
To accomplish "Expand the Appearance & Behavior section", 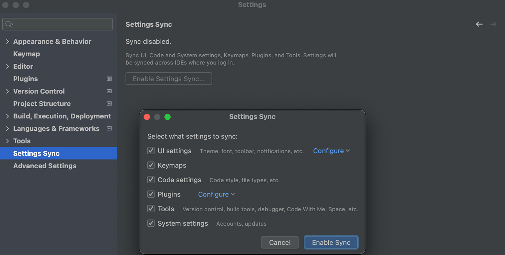I will coord(8,41).
